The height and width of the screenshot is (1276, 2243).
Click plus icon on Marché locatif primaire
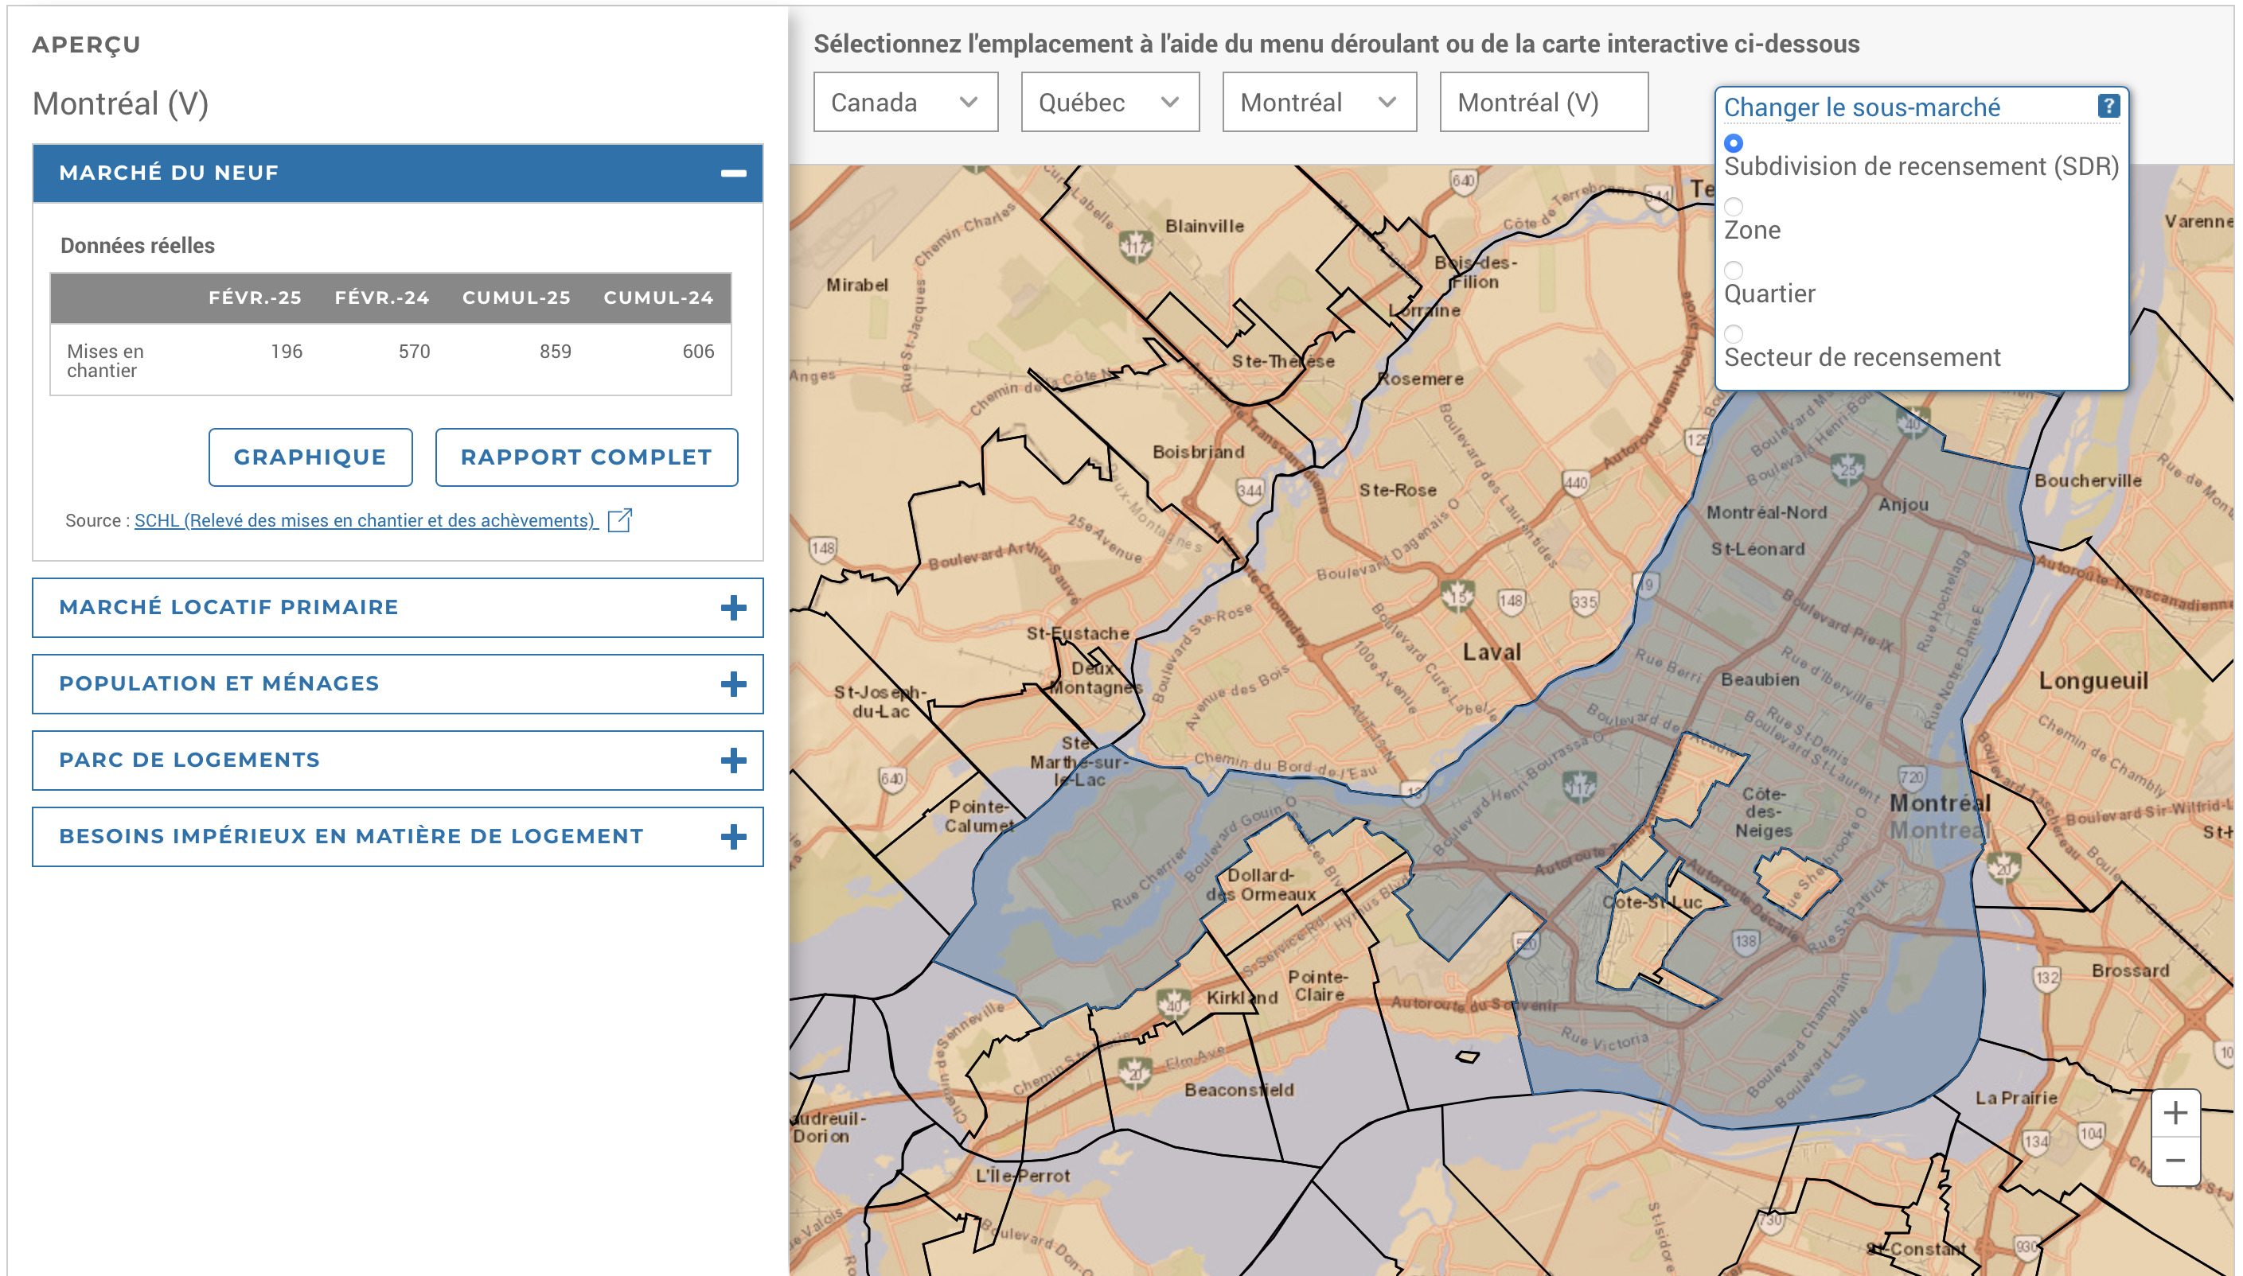(733, 607)
